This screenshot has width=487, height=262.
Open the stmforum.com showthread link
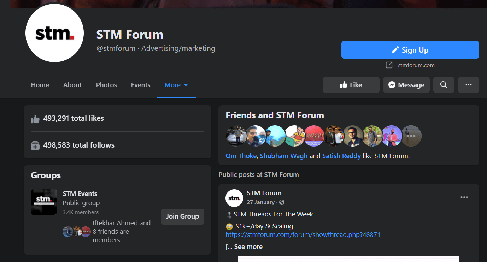tap(303, 235)
